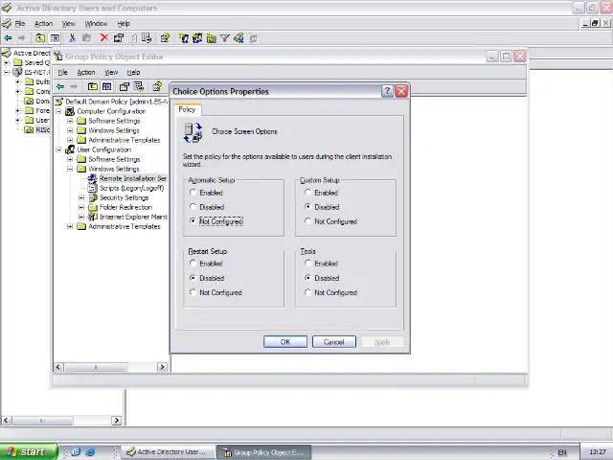Expand Software Settings under Computer Configuration
The width and height of the screenshot is (613, 460).
click(x=70, y=121)
